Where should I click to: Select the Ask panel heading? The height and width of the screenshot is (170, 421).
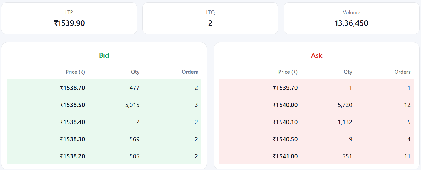317,55
